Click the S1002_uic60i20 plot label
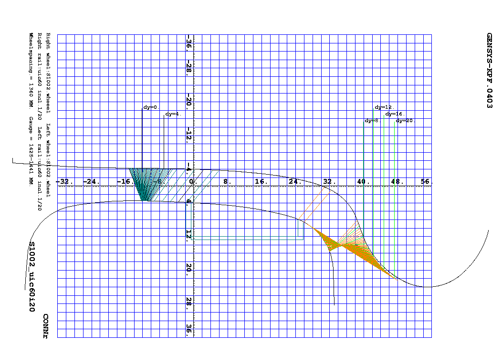This screenshot has height=355, width=502. click(x=31, y=276)
